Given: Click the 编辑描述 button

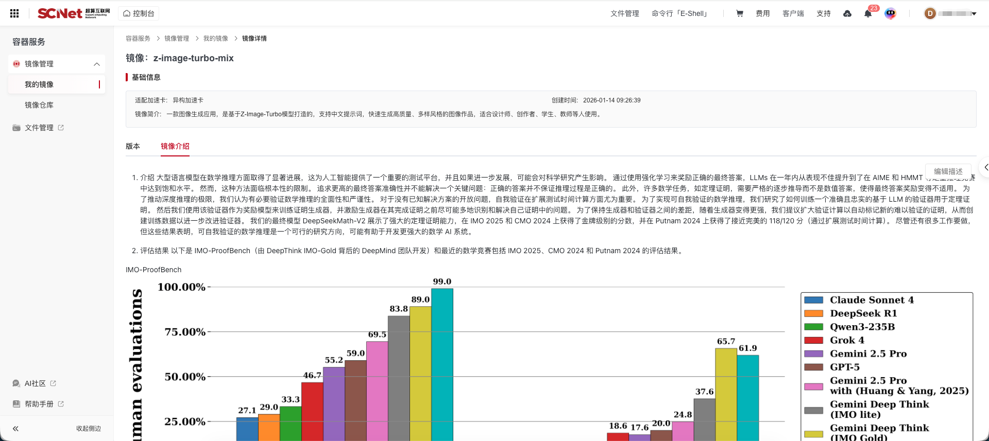Looking at the screenshot, I should pos(948,171).
